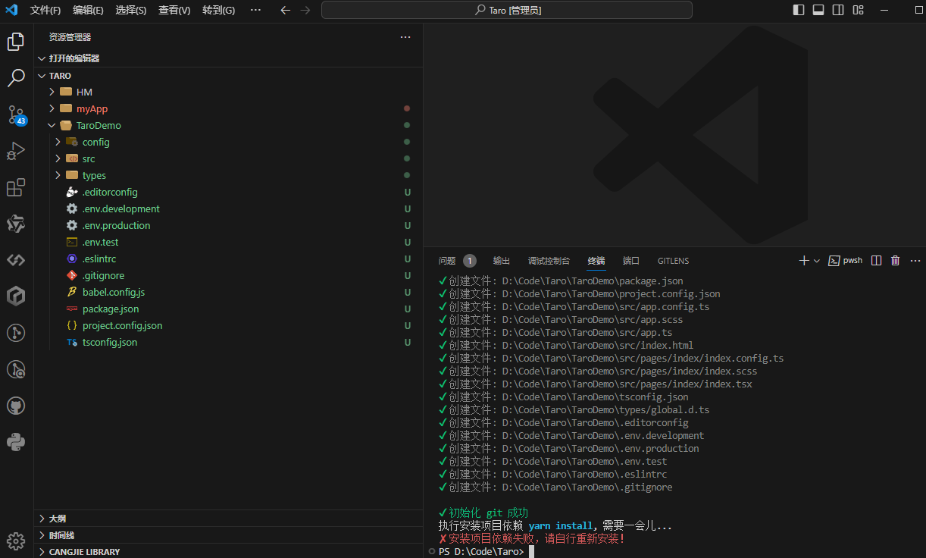Open the Extensions view
The height and width of the screenshot is (558, 926).
pyautogui.click(x=16, y=187)
